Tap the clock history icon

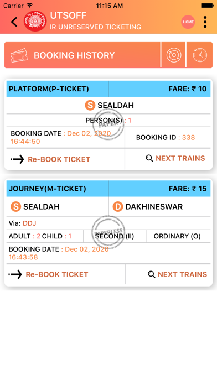(x=200, y=55)
